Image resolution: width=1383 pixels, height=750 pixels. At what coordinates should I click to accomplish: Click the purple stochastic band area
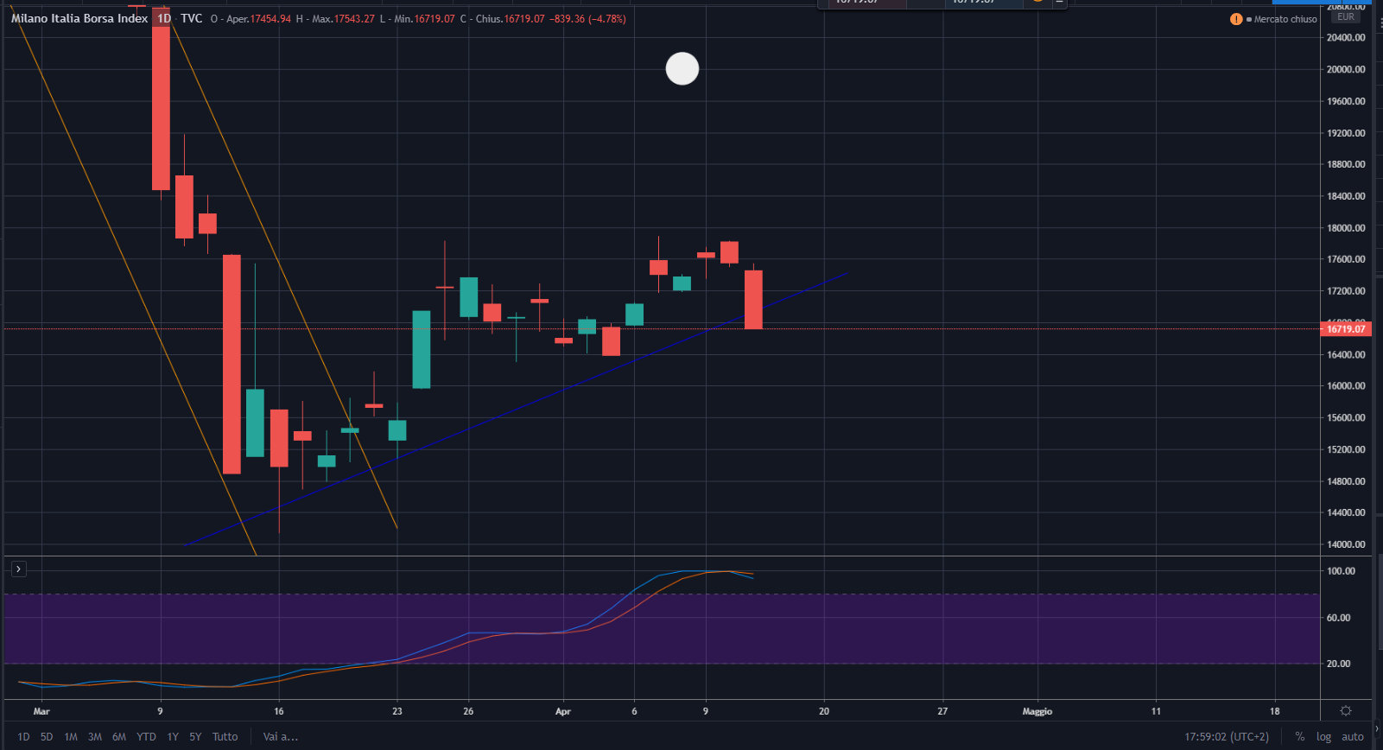click(x=662, y=629)
